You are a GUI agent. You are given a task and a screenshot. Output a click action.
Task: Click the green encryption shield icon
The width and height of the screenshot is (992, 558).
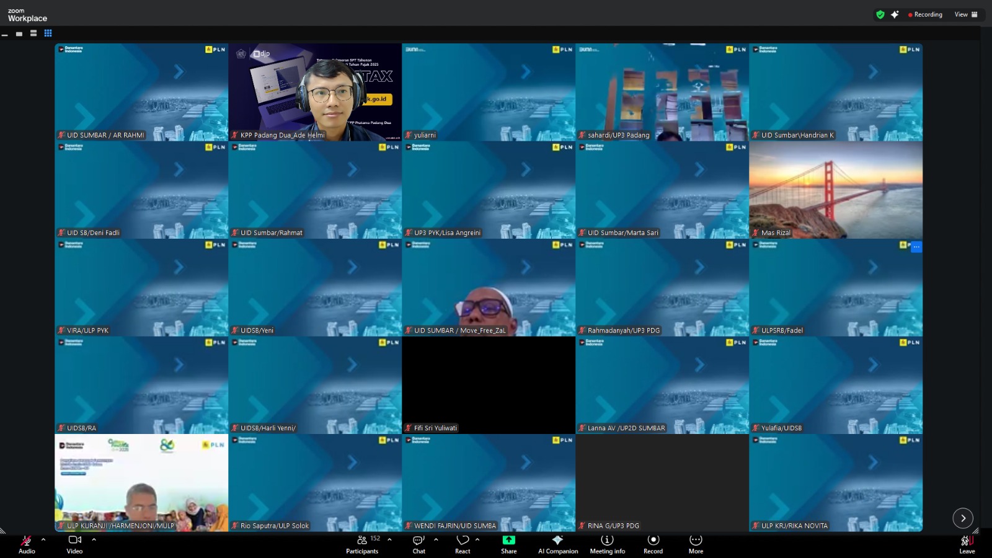[880, 14]
